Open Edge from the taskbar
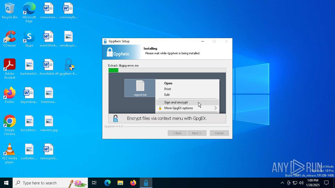This screenshot has height=188, width=335. [x=108, y=183]
